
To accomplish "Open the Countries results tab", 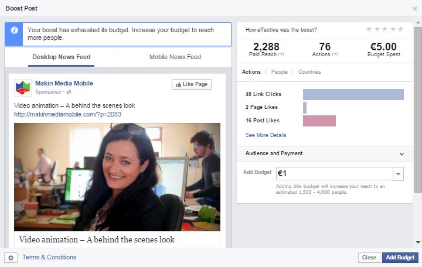I will coord(309,72).
